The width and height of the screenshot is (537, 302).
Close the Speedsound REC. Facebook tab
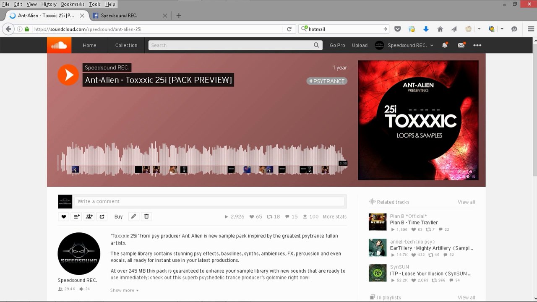click(x=165, y=16)
